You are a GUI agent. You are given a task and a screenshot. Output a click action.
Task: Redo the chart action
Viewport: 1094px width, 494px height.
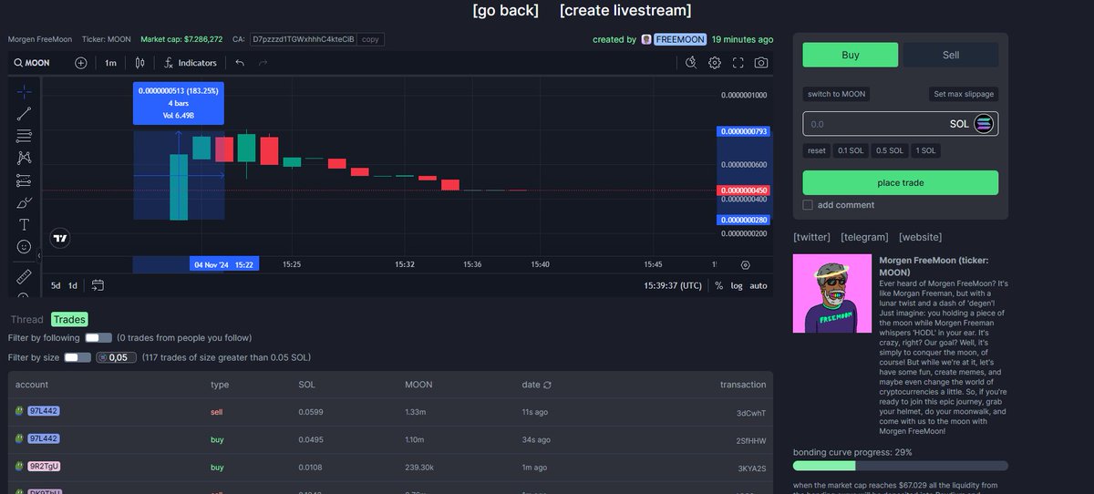click(263, 63)
